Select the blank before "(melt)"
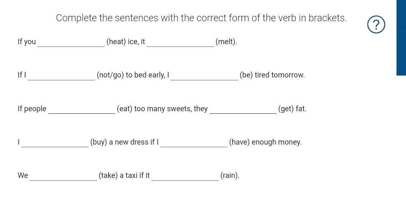Screen dimensions: 406x200 pyautogui.click(x=180, y=42)
